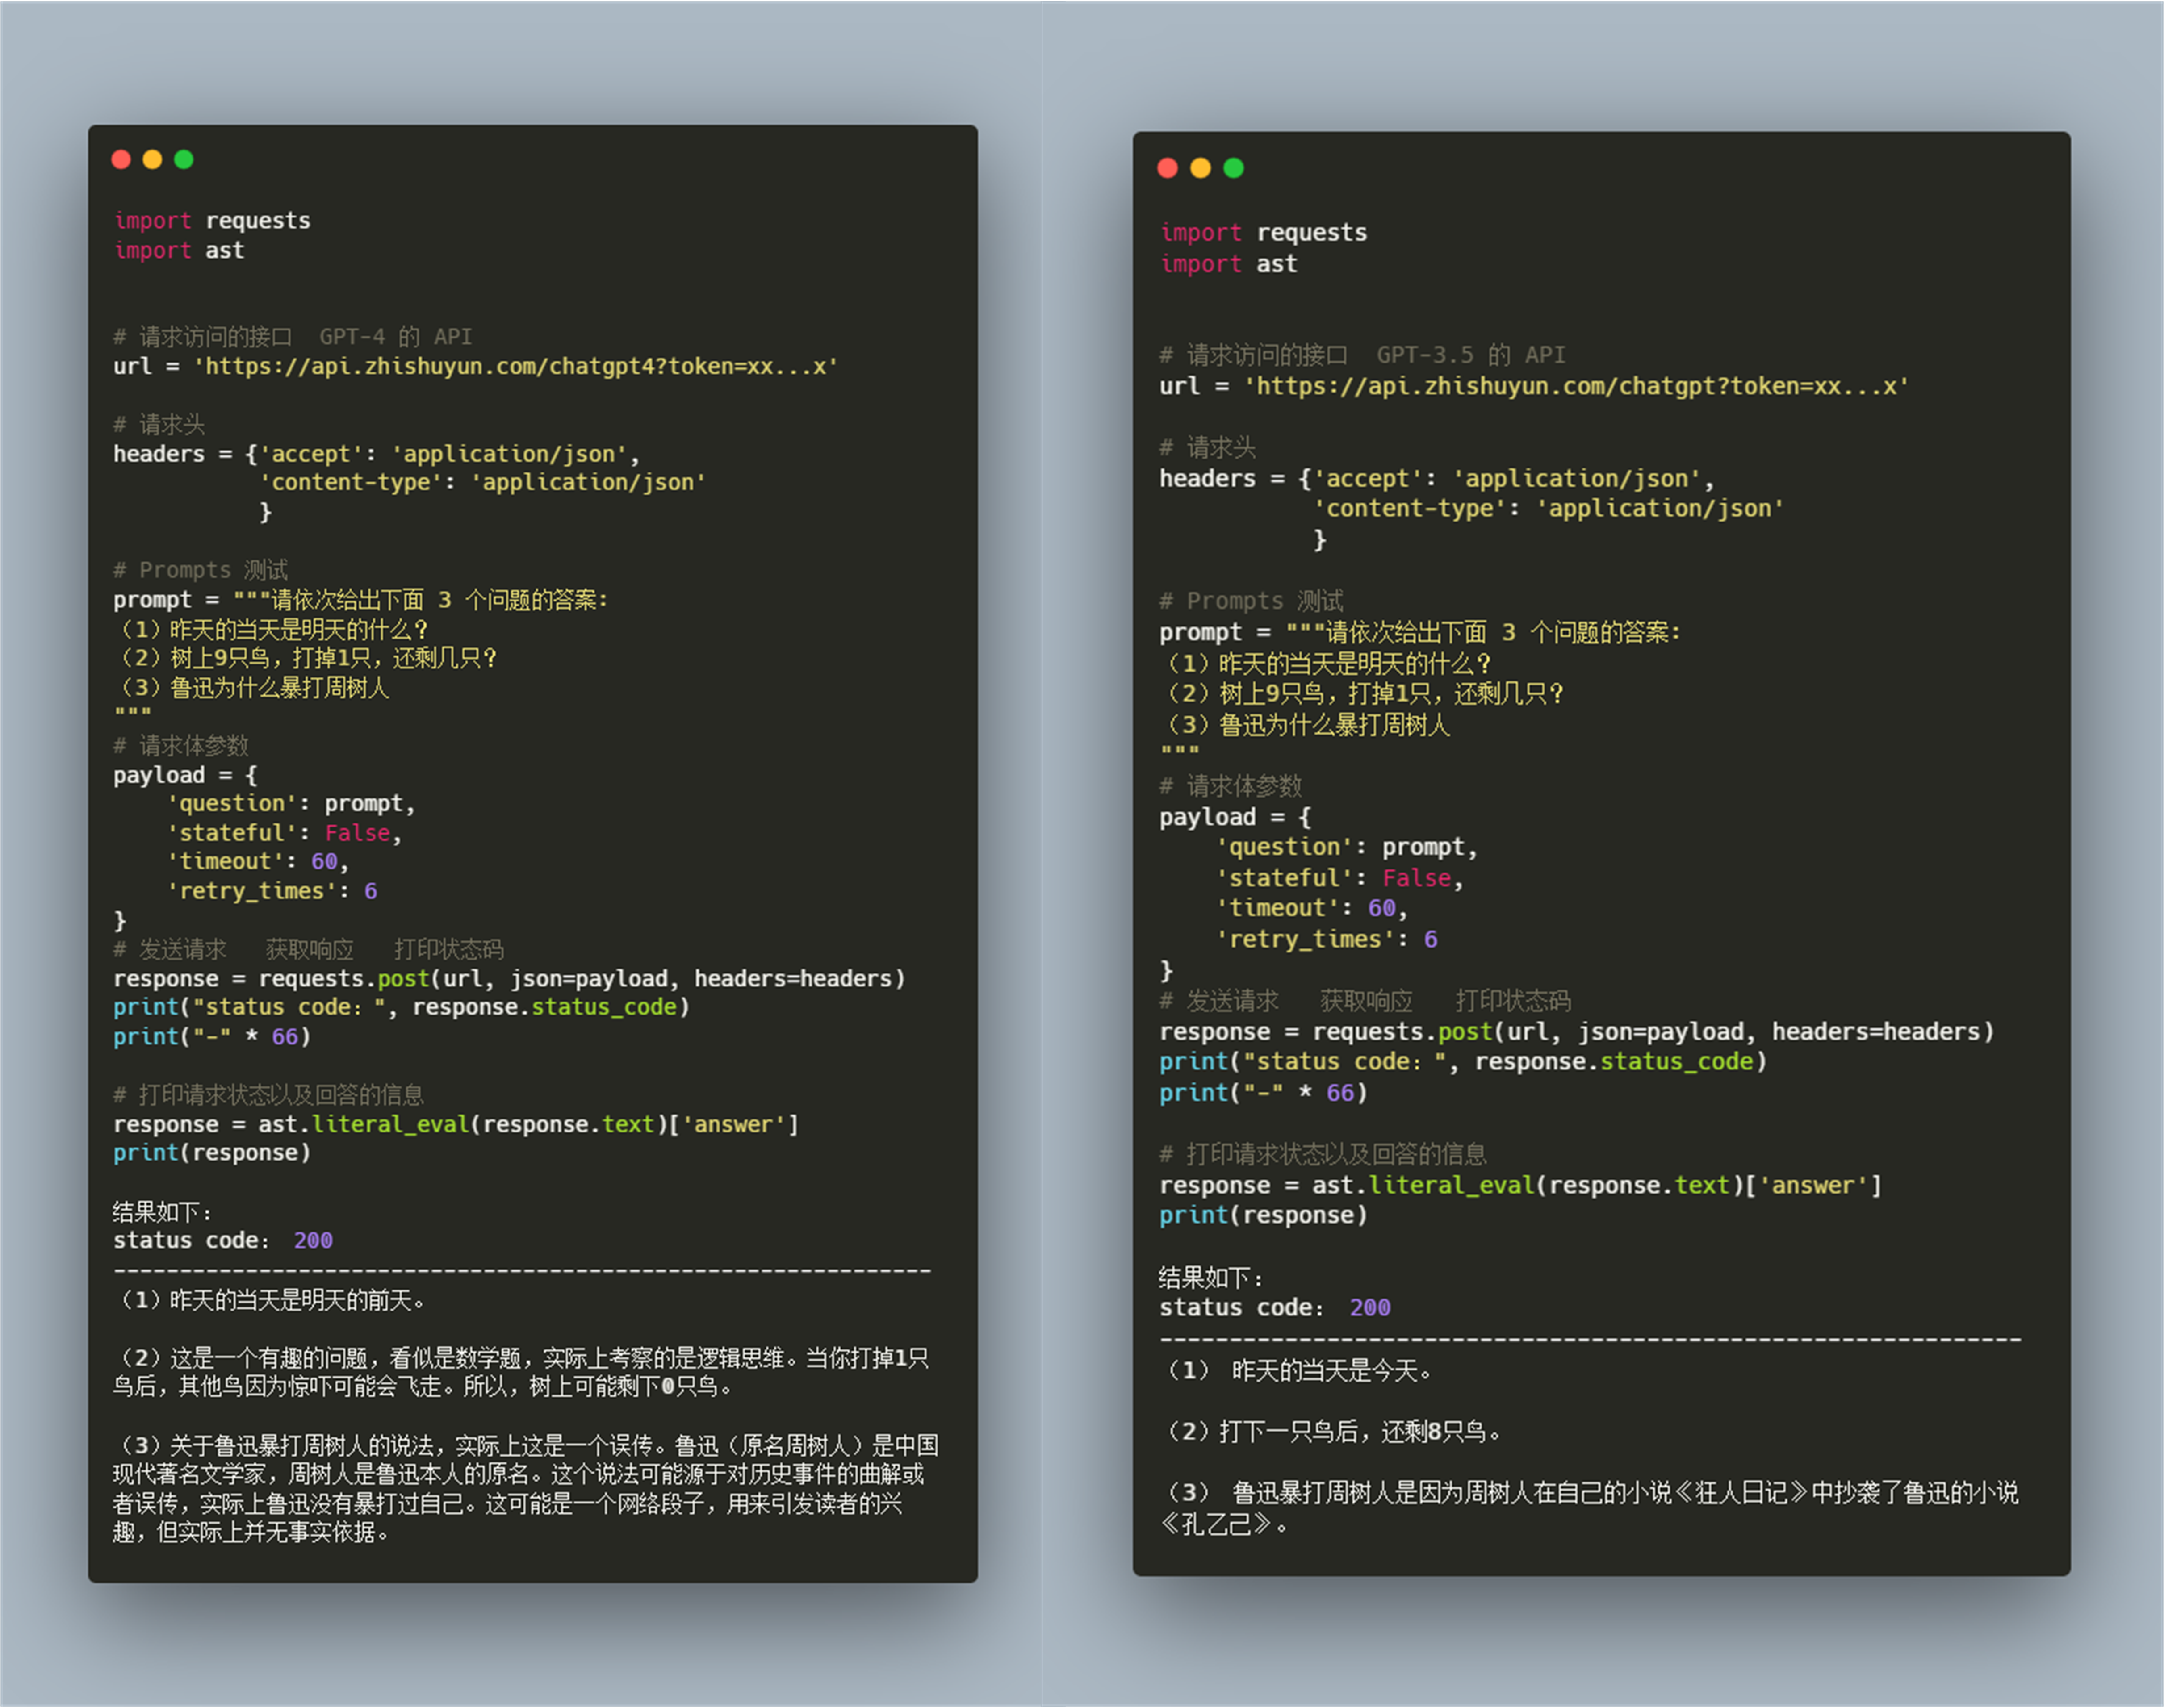Click "'accept': 'application/json'" in the left window

click(444, 454)
